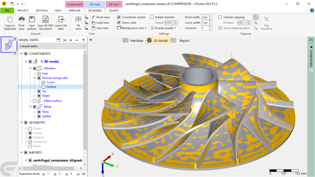Open the SETTINGS ribbon tab
The width and height of the screenshot is (315, 177).
tap(41, 10)
